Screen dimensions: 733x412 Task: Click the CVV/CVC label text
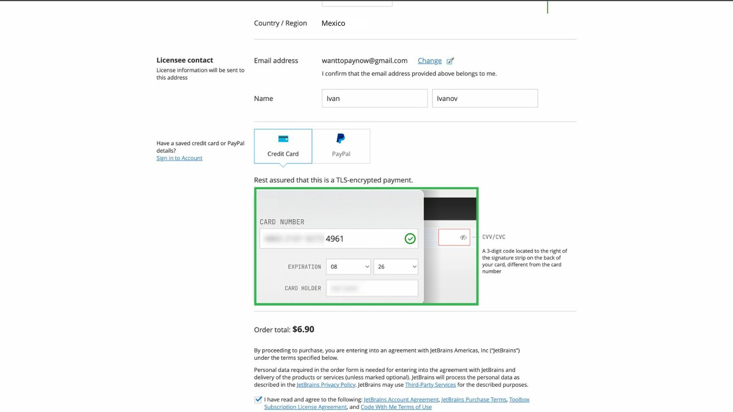(x=493, y=237)
